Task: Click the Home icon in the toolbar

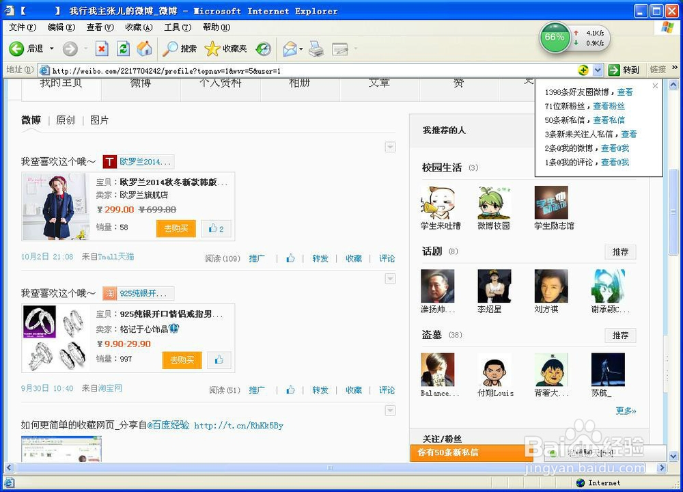Action: [x=145, y=49]
